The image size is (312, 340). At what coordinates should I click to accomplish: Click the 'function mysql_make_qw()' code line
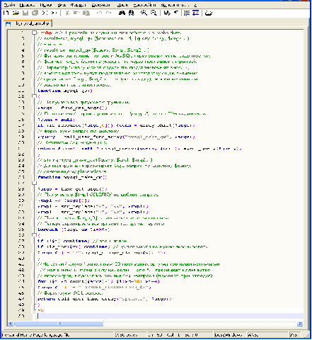click(x=72, y=177)
